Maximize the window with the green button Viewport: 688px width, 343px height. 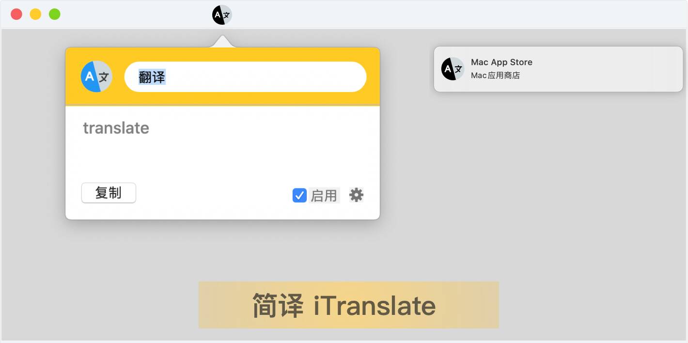(55, 15)
